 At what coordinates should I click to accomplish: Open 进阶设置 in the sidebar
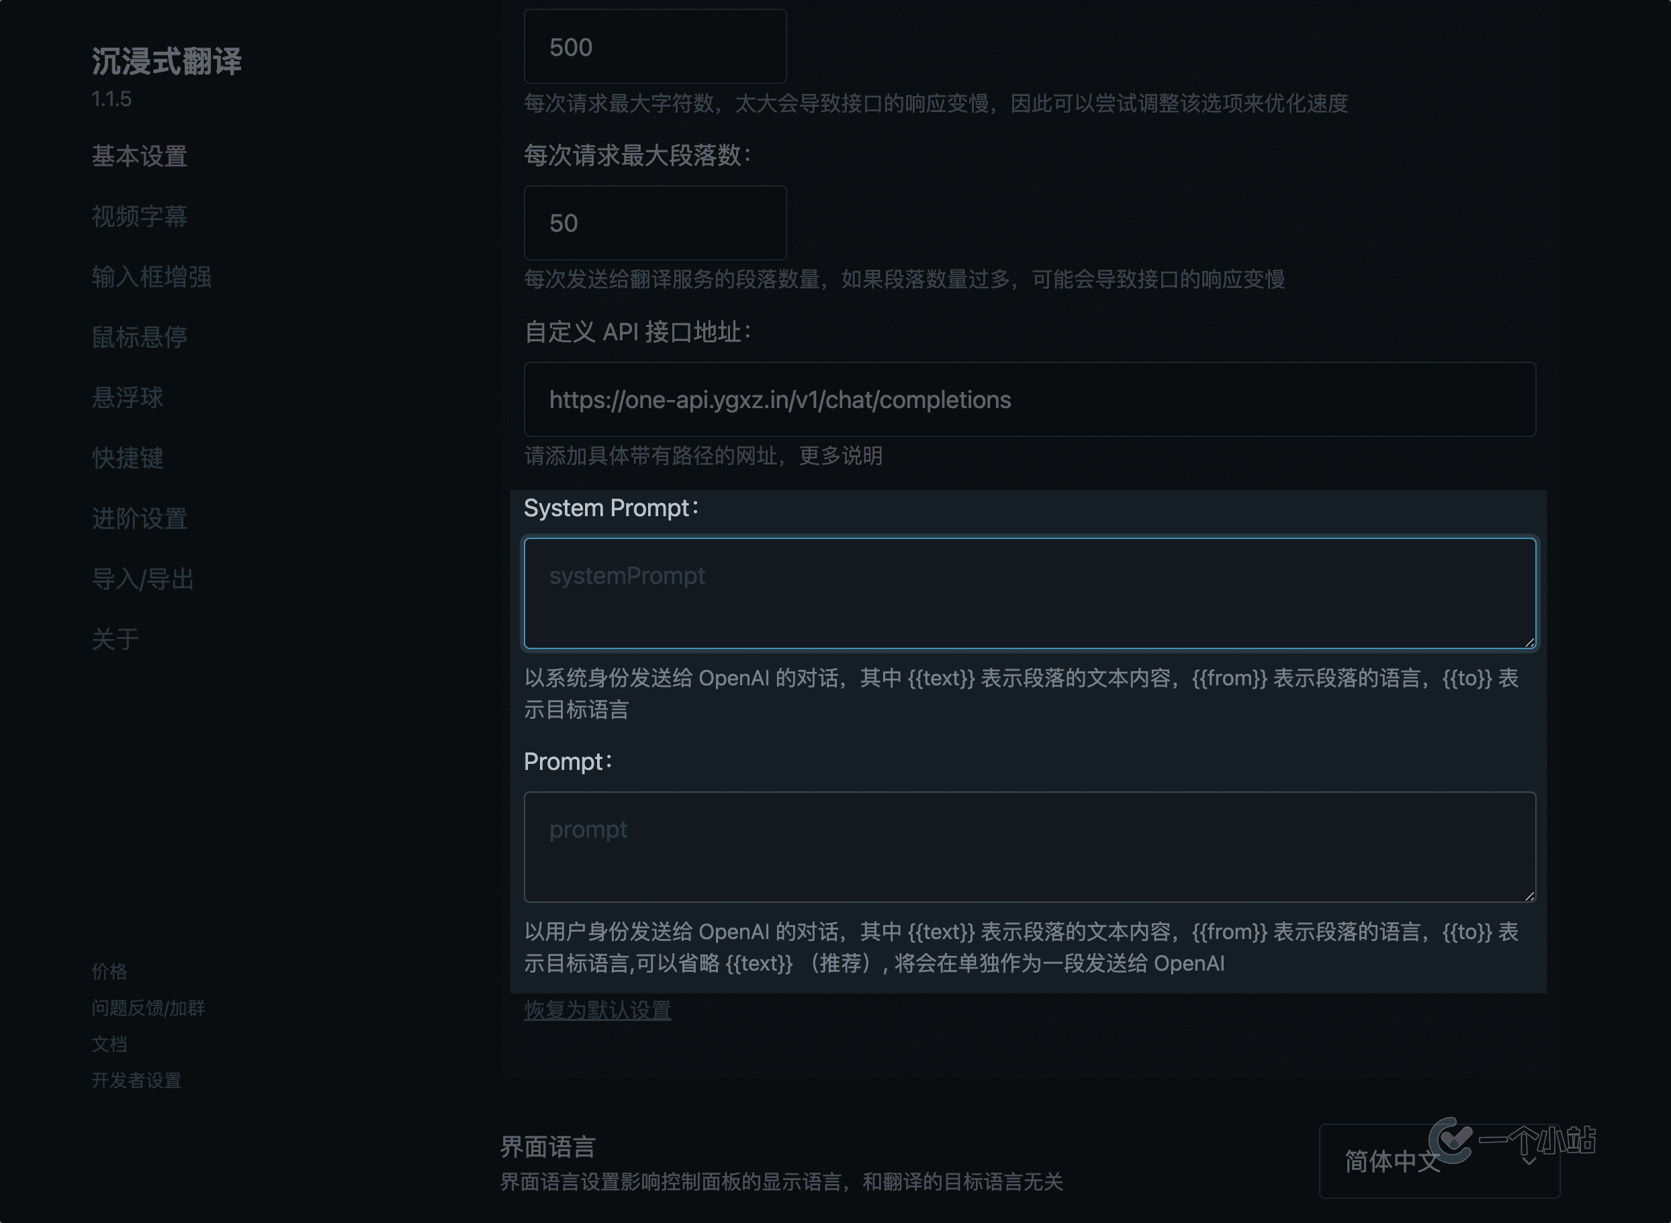pyautogui.click(x=139, y=518)
